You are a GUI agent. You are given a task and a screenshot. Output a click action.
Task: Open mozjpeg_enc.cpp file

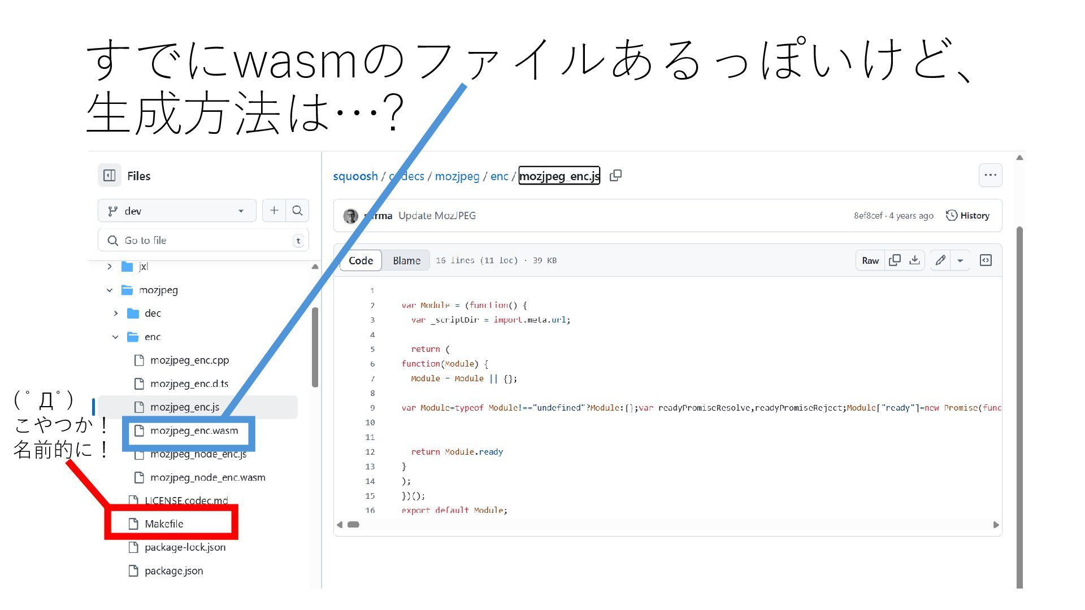[x=189, y=360]
